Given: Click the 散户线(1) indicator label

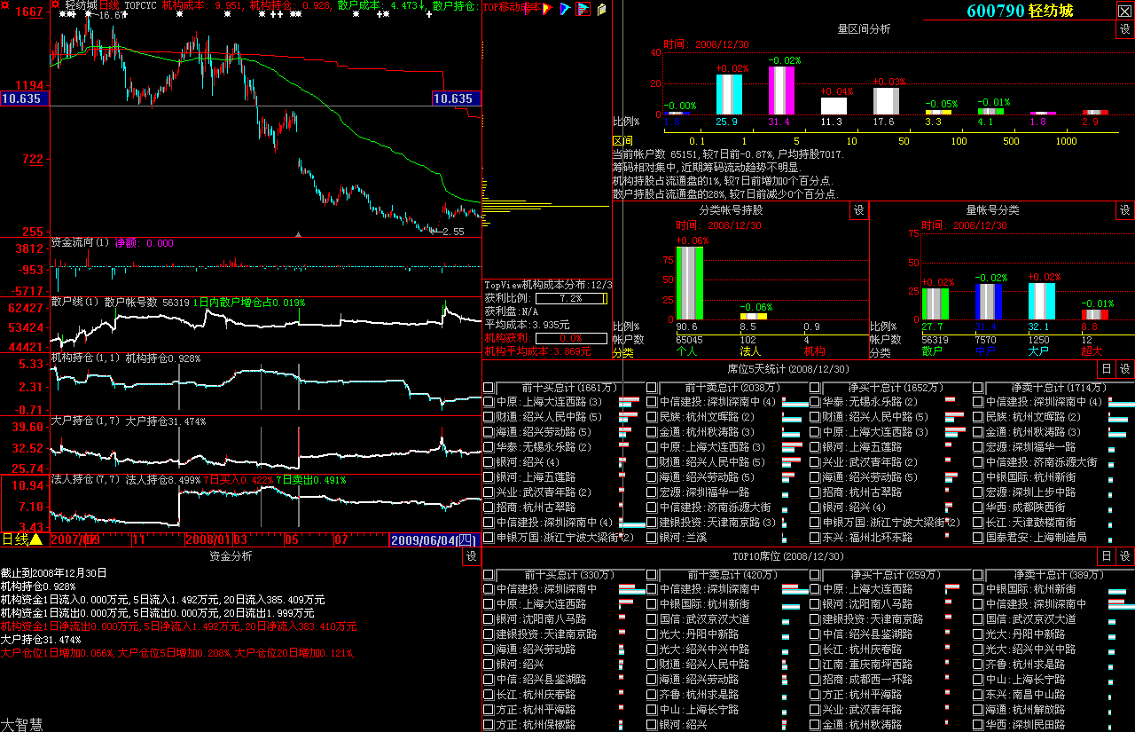Looking at the screenshot, I should click(74, 302).
